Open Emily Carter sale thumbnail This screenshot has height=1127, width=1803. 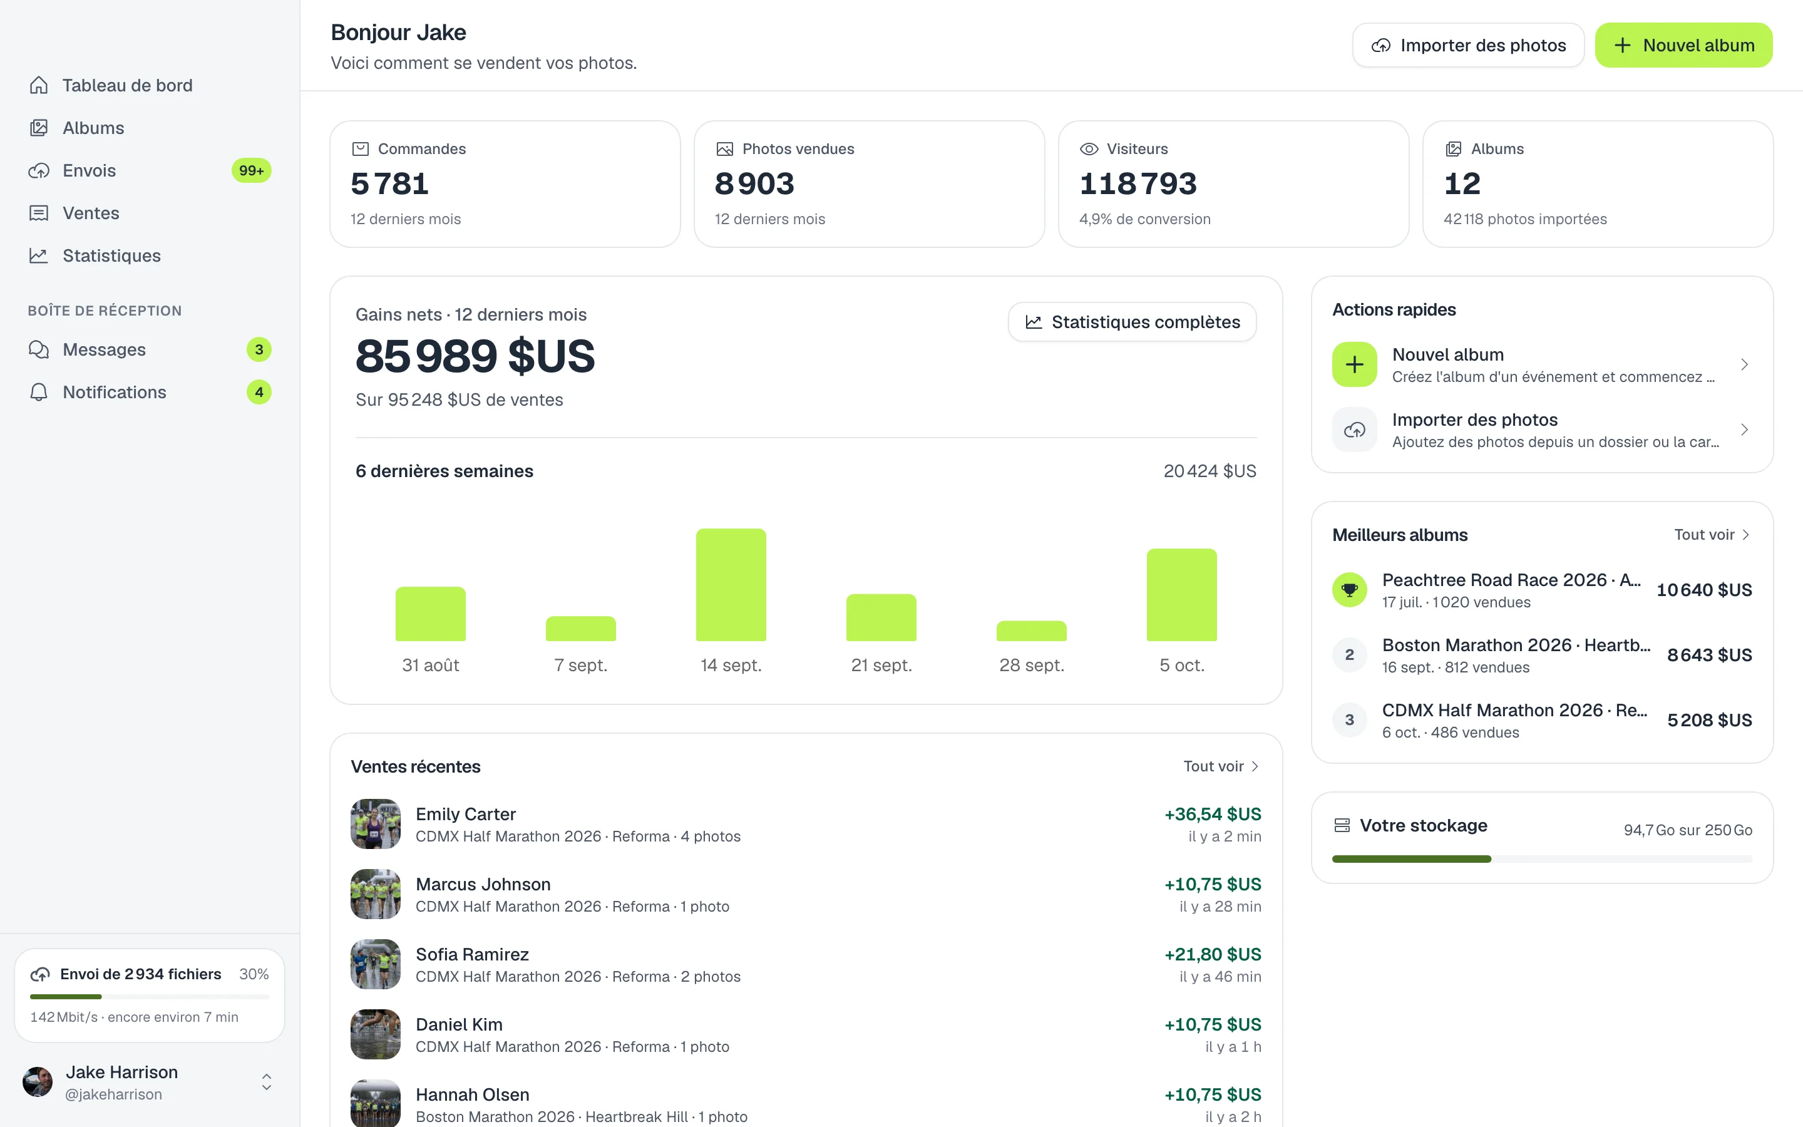[376, 825]
